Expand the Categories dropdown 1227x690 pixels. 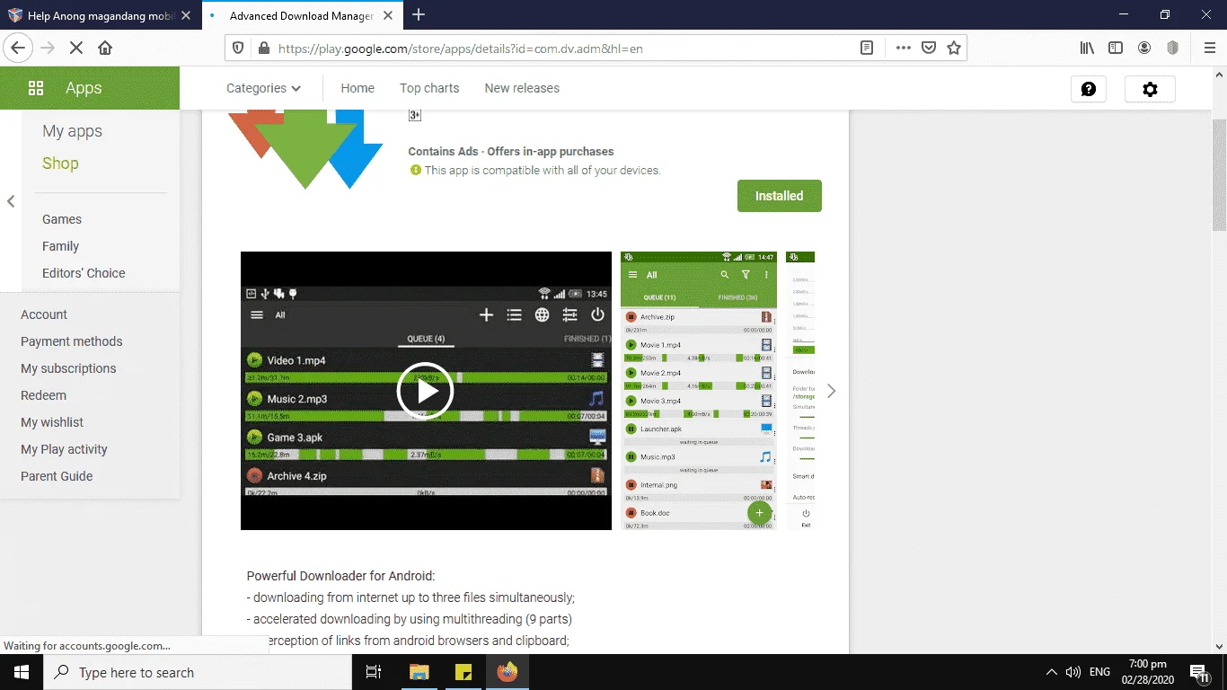tap(263, 88)
